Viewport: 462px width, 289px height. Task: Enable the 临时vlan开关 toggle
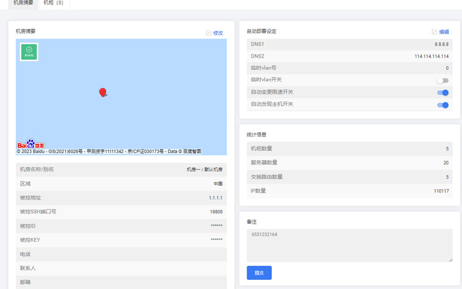point(442,81)
